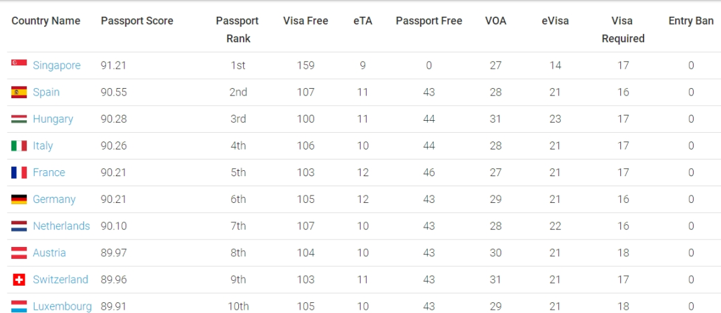This screenshot has width=721, height=313.
Task: Click the Spain flag icon
Action: 19,92
